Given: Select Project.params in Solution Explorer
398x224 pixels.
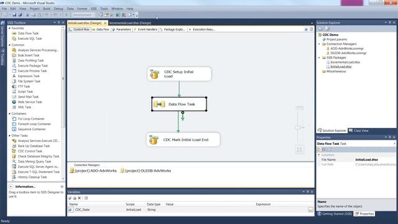Looking at the screenshot, I should [x=335, y=39].
